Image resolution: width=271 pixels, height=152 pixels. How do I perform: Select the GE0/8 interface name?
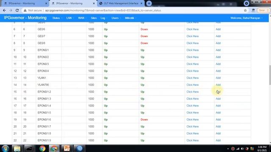pos(41,43)
